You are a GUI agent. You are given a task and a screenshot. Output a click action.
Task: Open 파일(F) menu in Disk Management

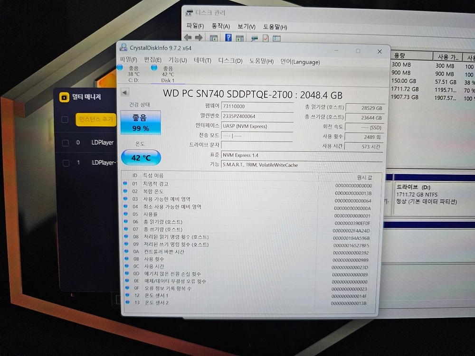(x=195, y=26)
